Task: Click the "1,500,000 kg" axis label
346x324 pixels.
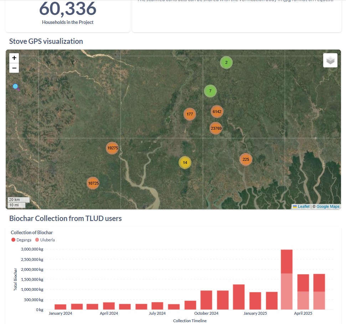Action: [32, 279]
